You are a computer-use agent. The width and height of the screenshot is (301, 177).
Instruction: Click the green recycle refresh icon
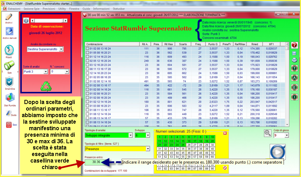click(46, 87)
